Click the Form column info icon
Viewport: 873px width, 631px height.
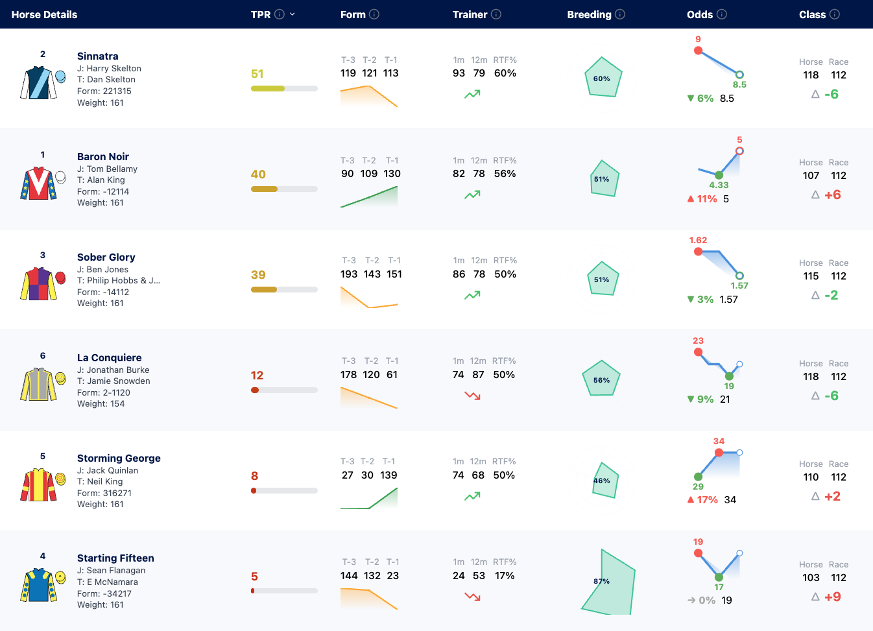[x=374, y=14]
